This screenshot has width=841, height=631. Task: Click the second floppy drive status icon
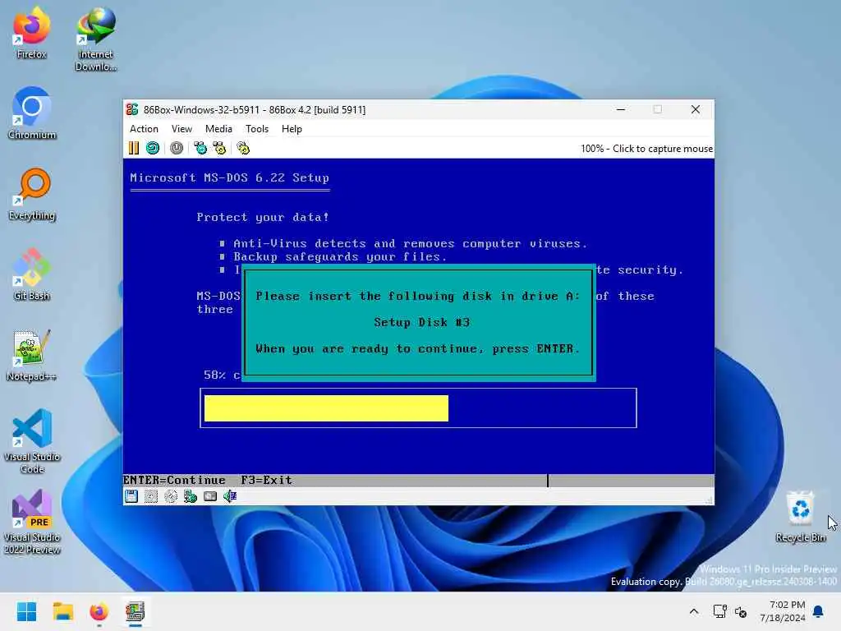(x=151, y=496)
